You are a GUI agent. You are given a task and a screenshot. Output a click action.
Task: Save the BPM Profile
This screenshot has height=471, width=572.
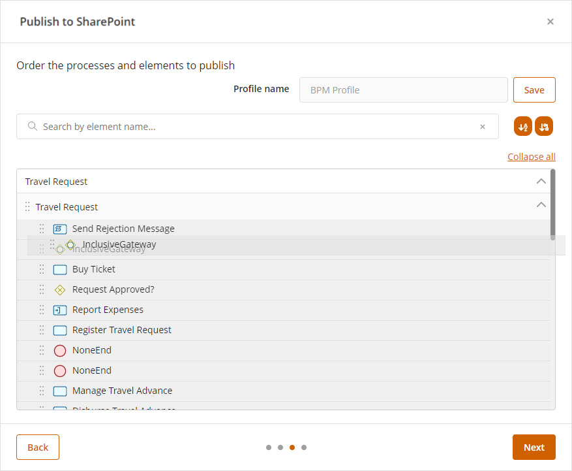click(534, 90)
